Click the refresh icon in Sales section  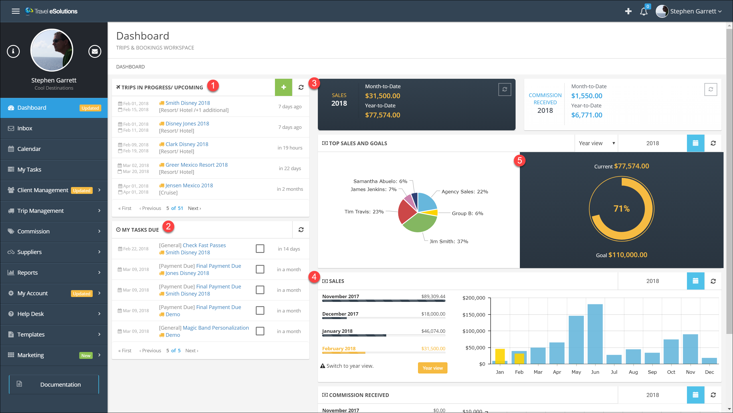pos(713,281)
